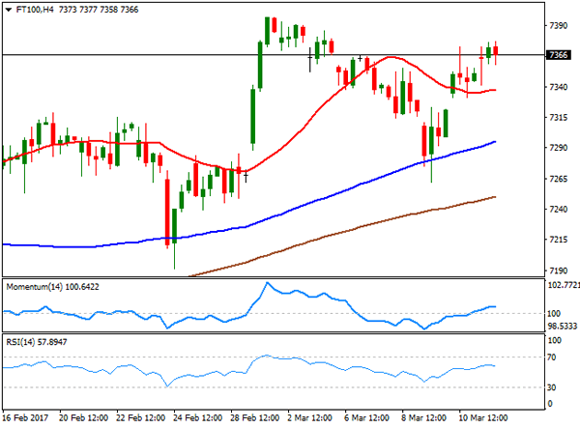Click the OHLC values 7373 7377 7358 7366
Viewport: 580px width, 428px height.
(x=99, y=10)
